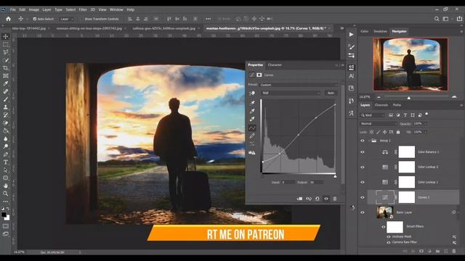This screenshot has width=465, height=261.
Task: Click the Navigator zoom slider handle
Action: [x=409, y=98]
